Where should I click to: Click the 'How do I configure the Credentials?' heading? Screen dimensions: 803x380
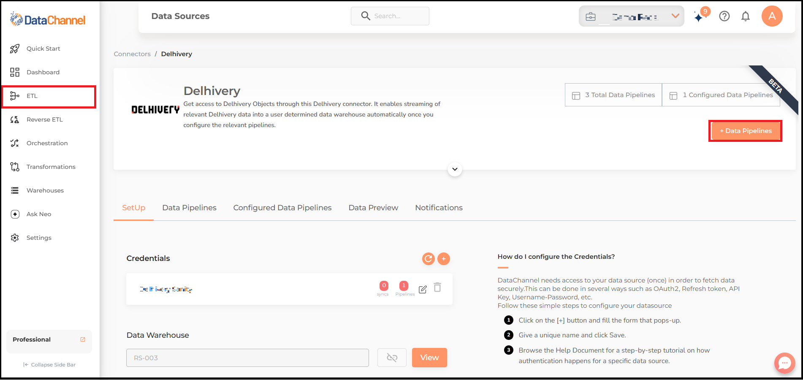[x=556, y=257]
